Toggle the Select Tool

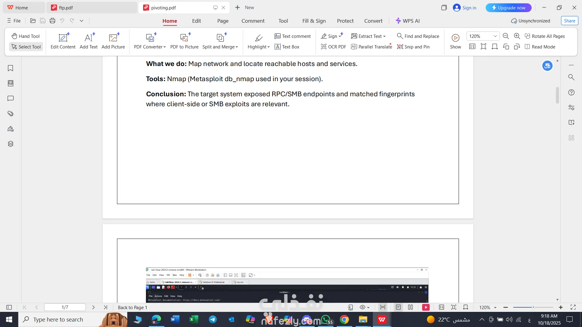coord(26,47)
